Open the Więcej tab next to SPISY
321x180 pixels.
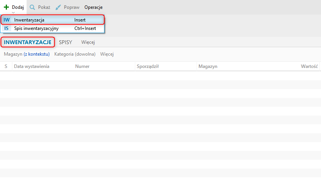88,42
